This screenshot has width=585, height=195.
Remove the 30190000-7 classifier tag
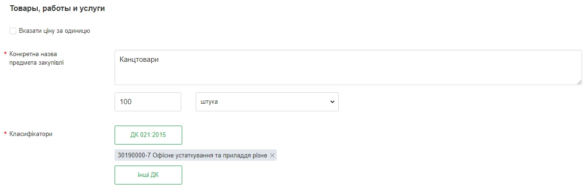(x=272, y=156)
